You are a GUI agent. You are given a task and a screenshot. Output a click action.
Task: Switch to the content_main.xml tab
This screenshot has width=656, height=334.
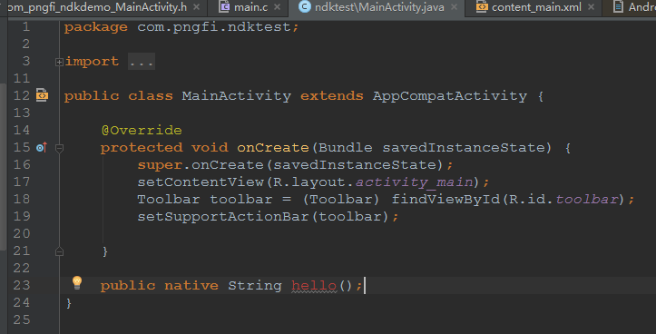[x=536, y=6]
